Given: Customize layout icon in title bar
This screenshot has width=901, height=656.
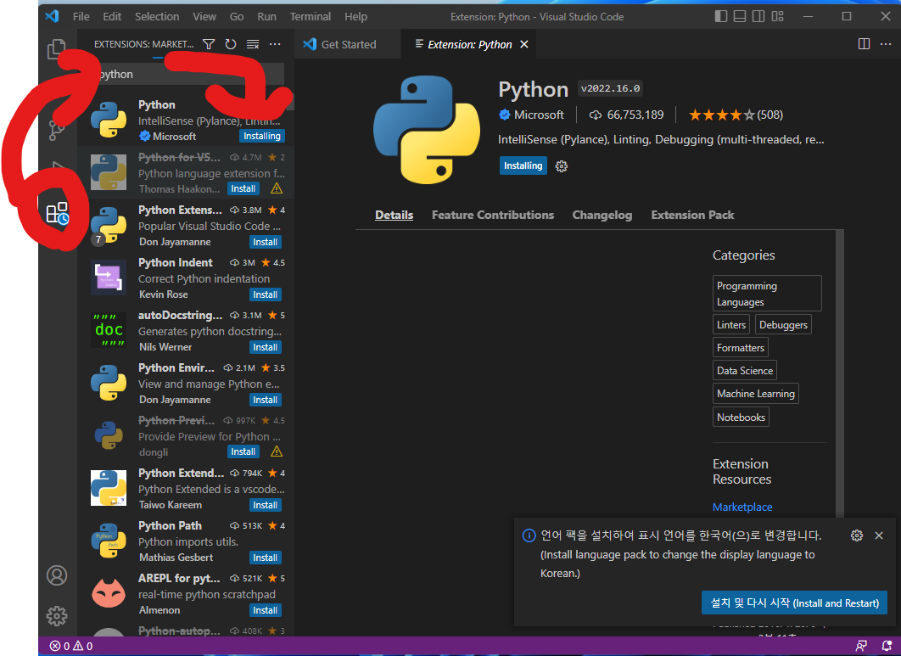Looking at the screenshot, I should point(777,16).
